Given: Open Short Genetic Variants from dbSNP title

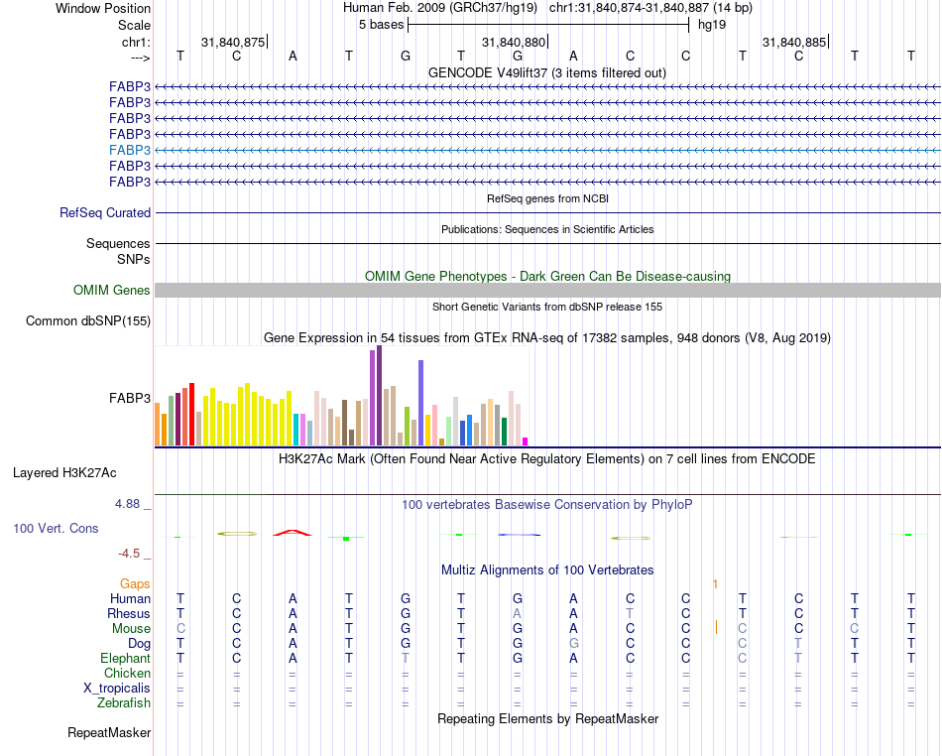Looking at the screenshot, I should 547,307.
